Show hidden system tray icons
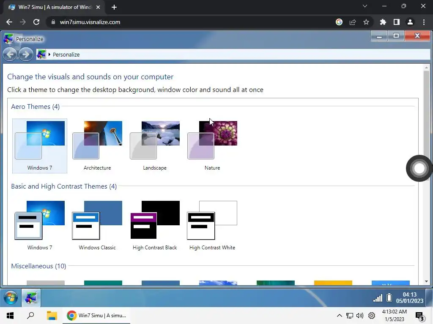The width and height of the screenshot is (433, 324). pos(340,316)
